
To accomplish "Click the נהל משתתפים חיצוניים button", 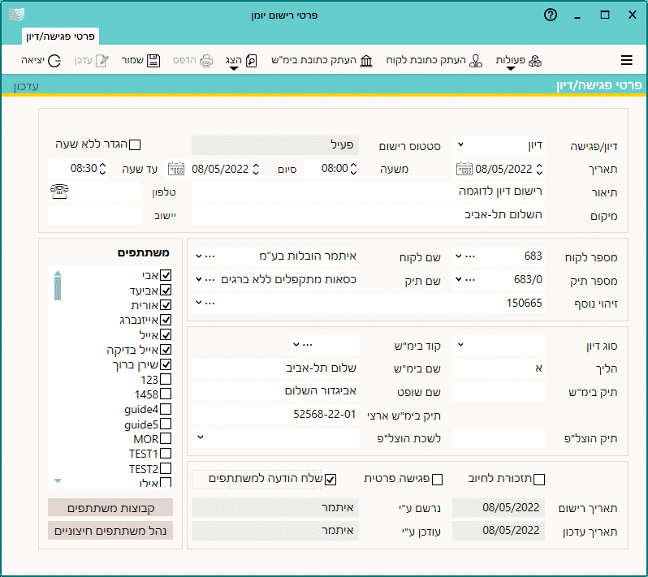I will coord(110,530).
